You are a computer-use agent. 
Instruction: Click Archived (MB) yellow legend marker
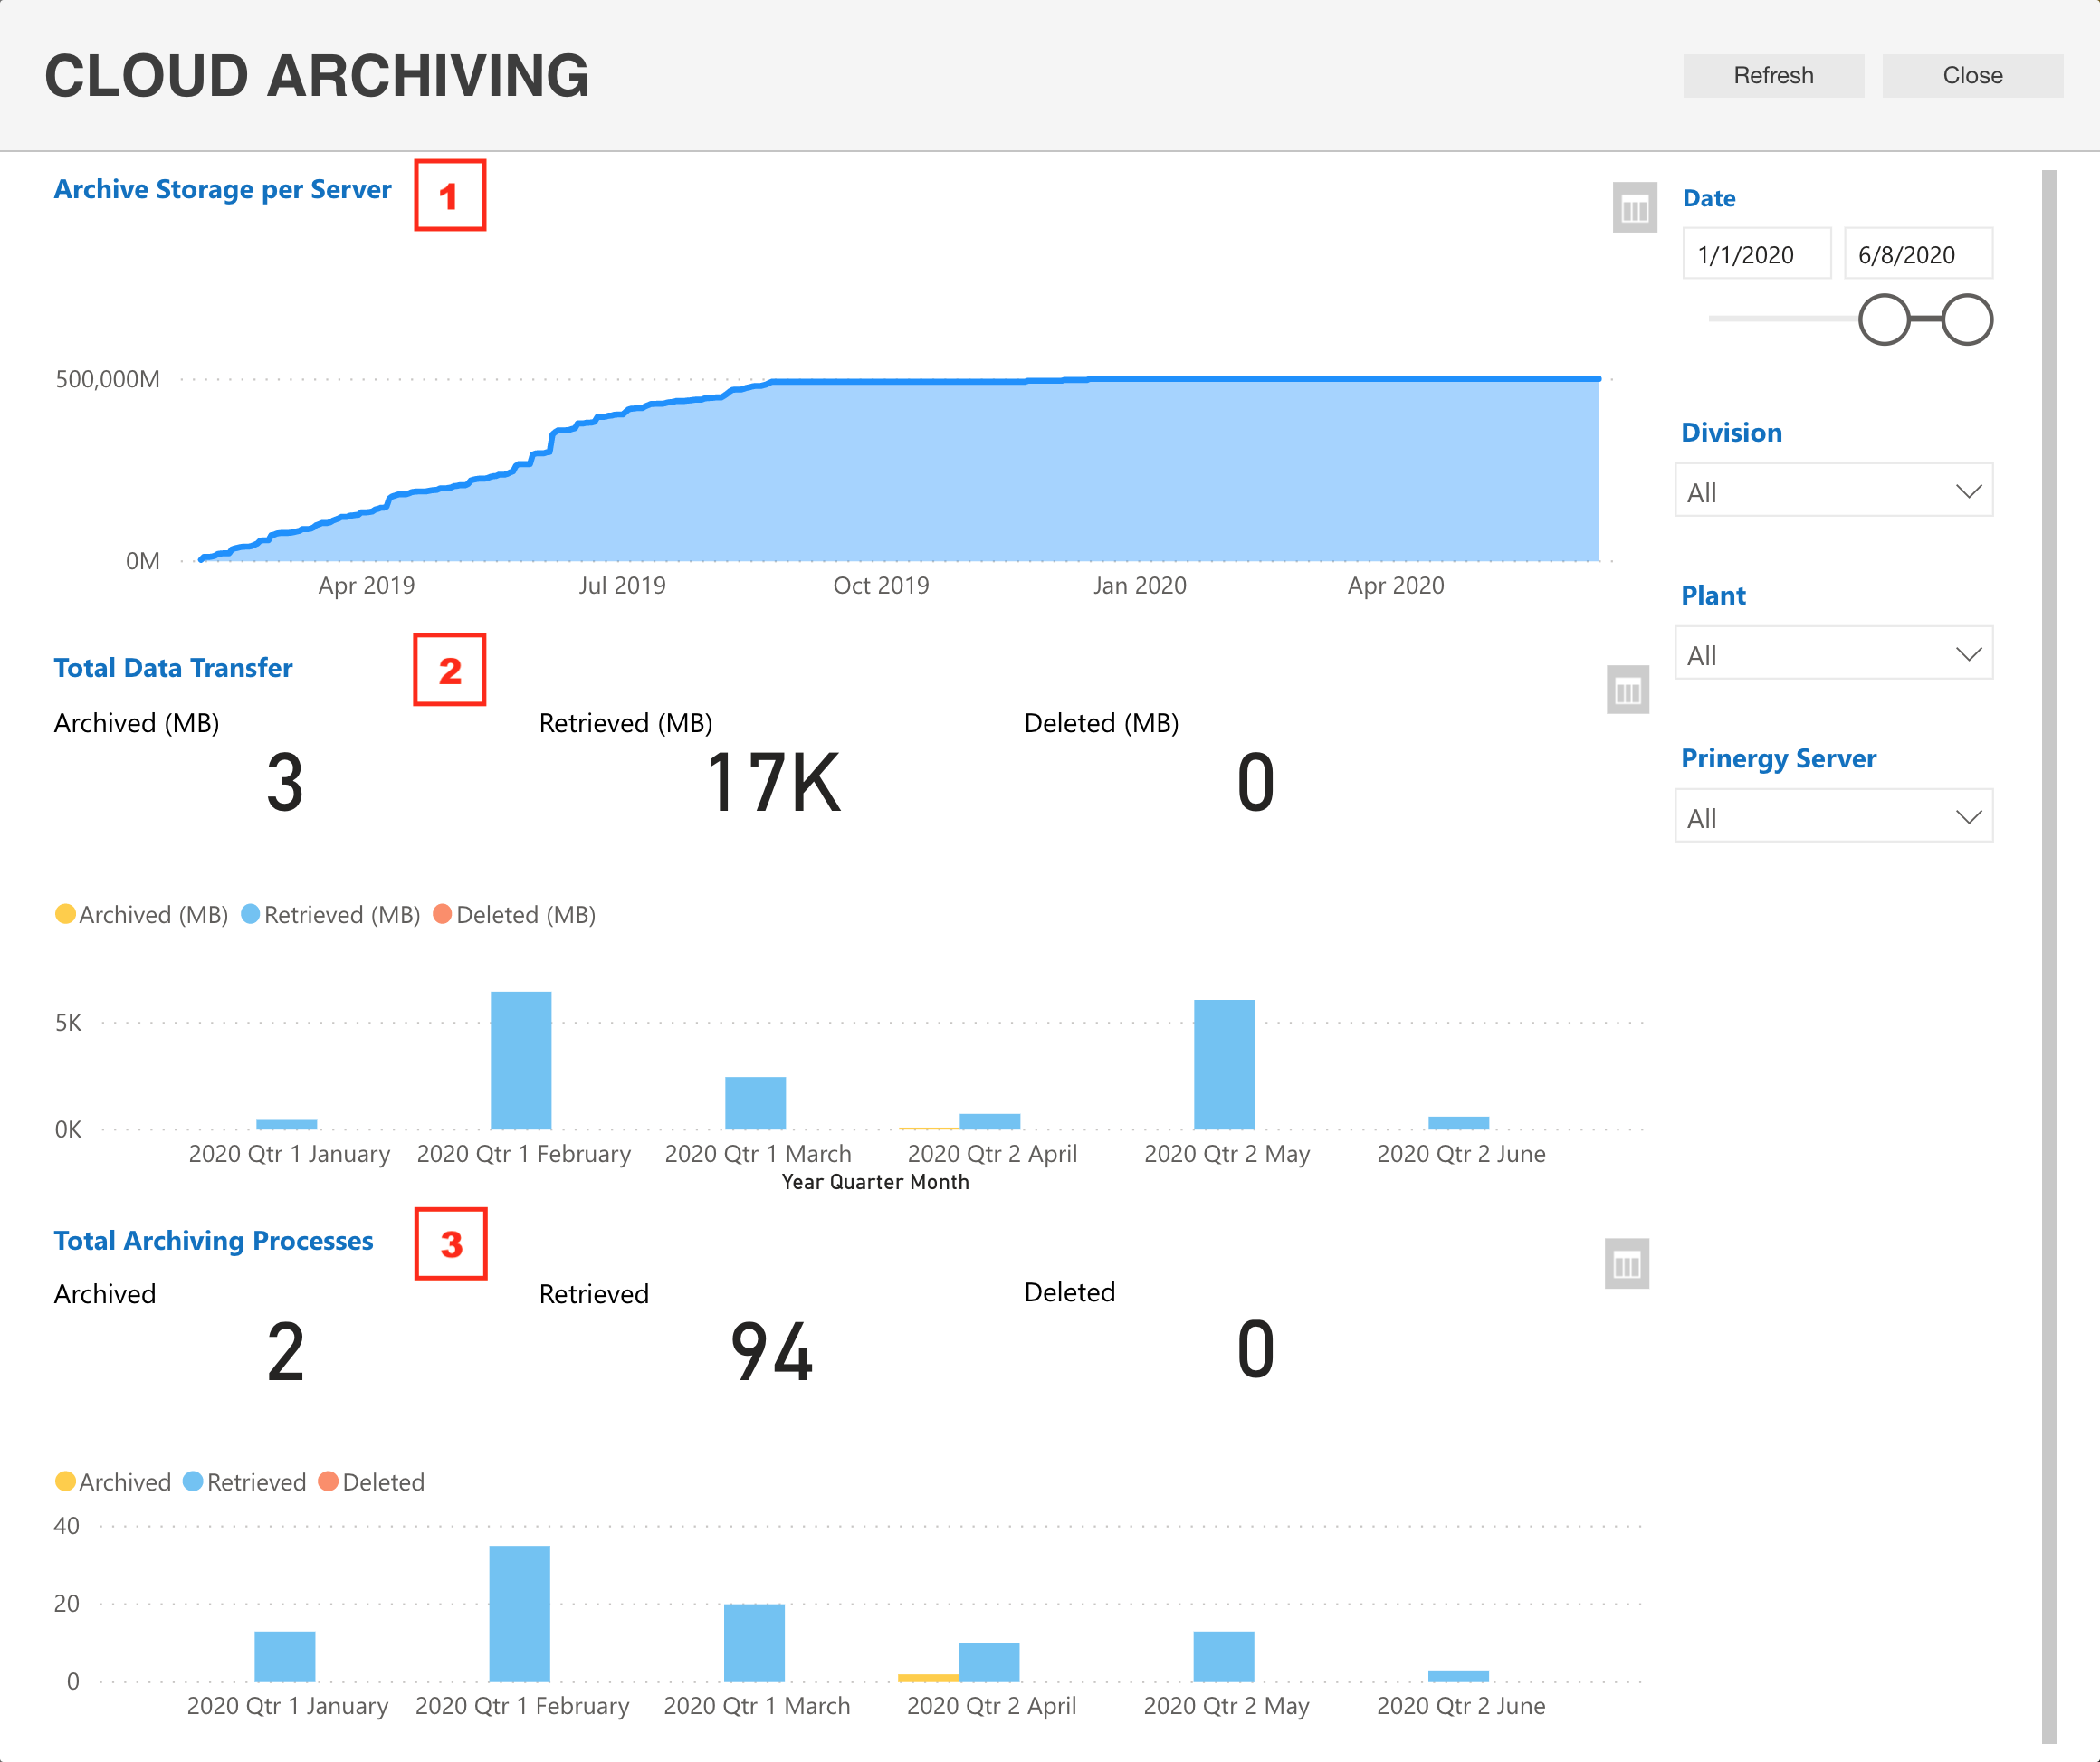[x=65, y=914]
